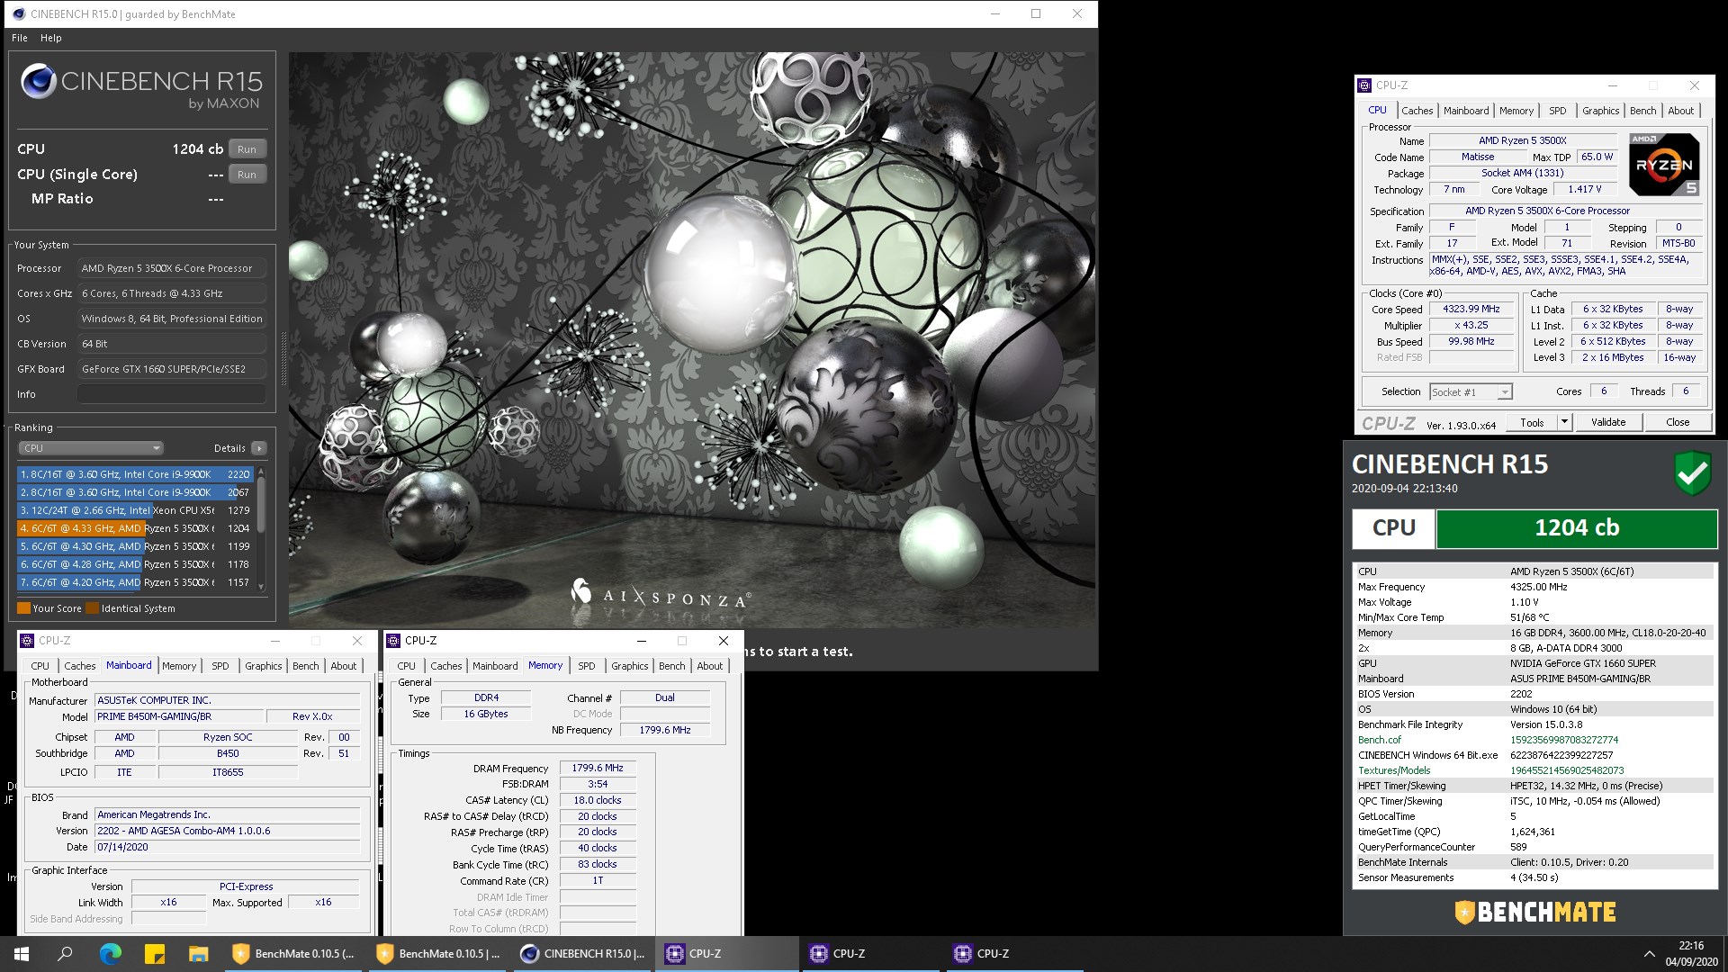The height and width of the screenshot is (972, 1728).
Task: Click Cinebench R15 logo icon
Action: [39, 81]
